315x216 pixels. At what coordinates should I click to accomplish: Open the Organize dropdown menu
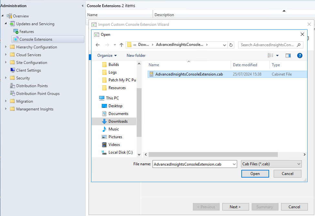tap(107, 56)
